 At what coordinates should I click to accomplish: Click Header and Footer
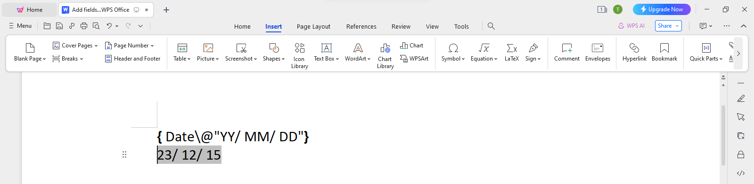pyautogui.click(x=132, y=59)
